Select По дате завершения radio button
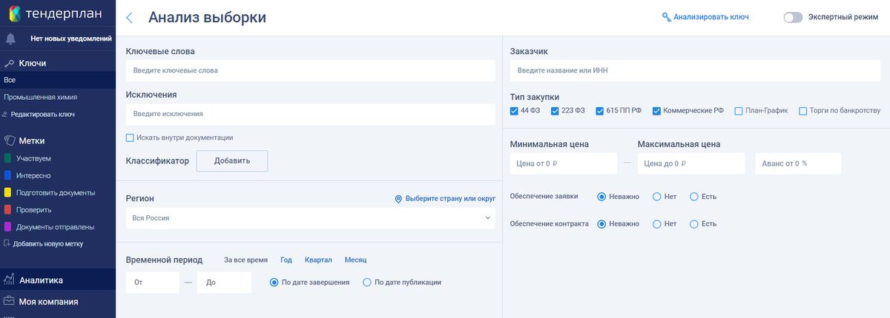This screenshot has width=890, height=318. pyautogui.click(x=274, y=282)
